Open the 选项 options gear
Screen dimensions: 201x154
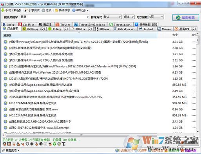click(x=47, y=10)
